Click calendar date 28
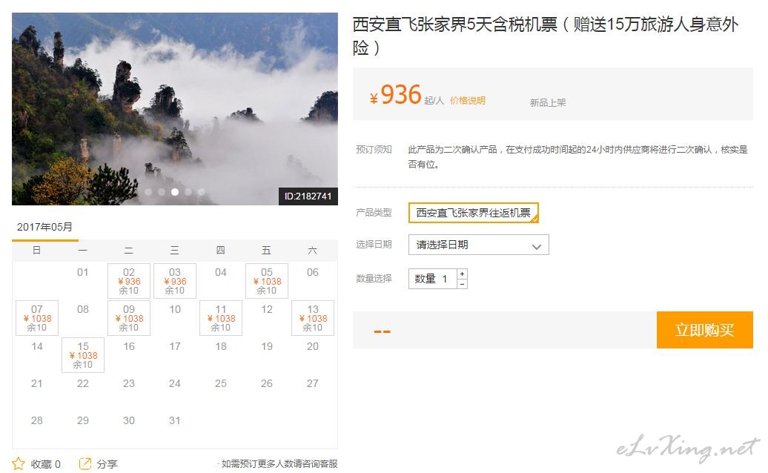 (x=37, y=420)
